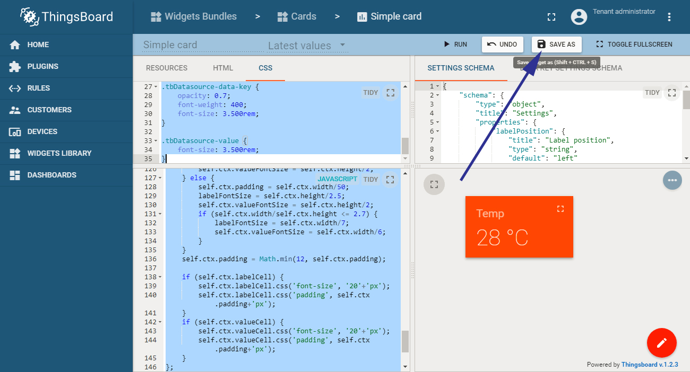Click settings schema editor scrollbar thumb
The image size is (690, 372).
click(686, 100)
